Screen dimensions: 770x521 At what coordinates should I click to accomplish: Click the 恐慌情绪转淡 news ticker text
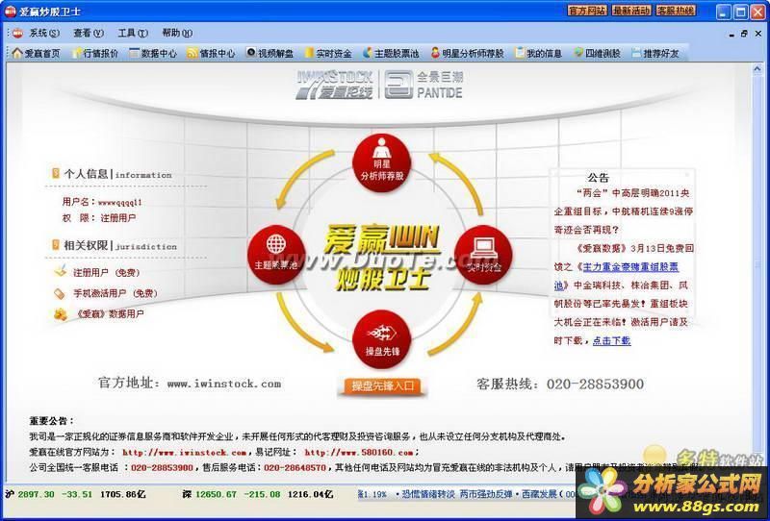[x=428, y=494]
